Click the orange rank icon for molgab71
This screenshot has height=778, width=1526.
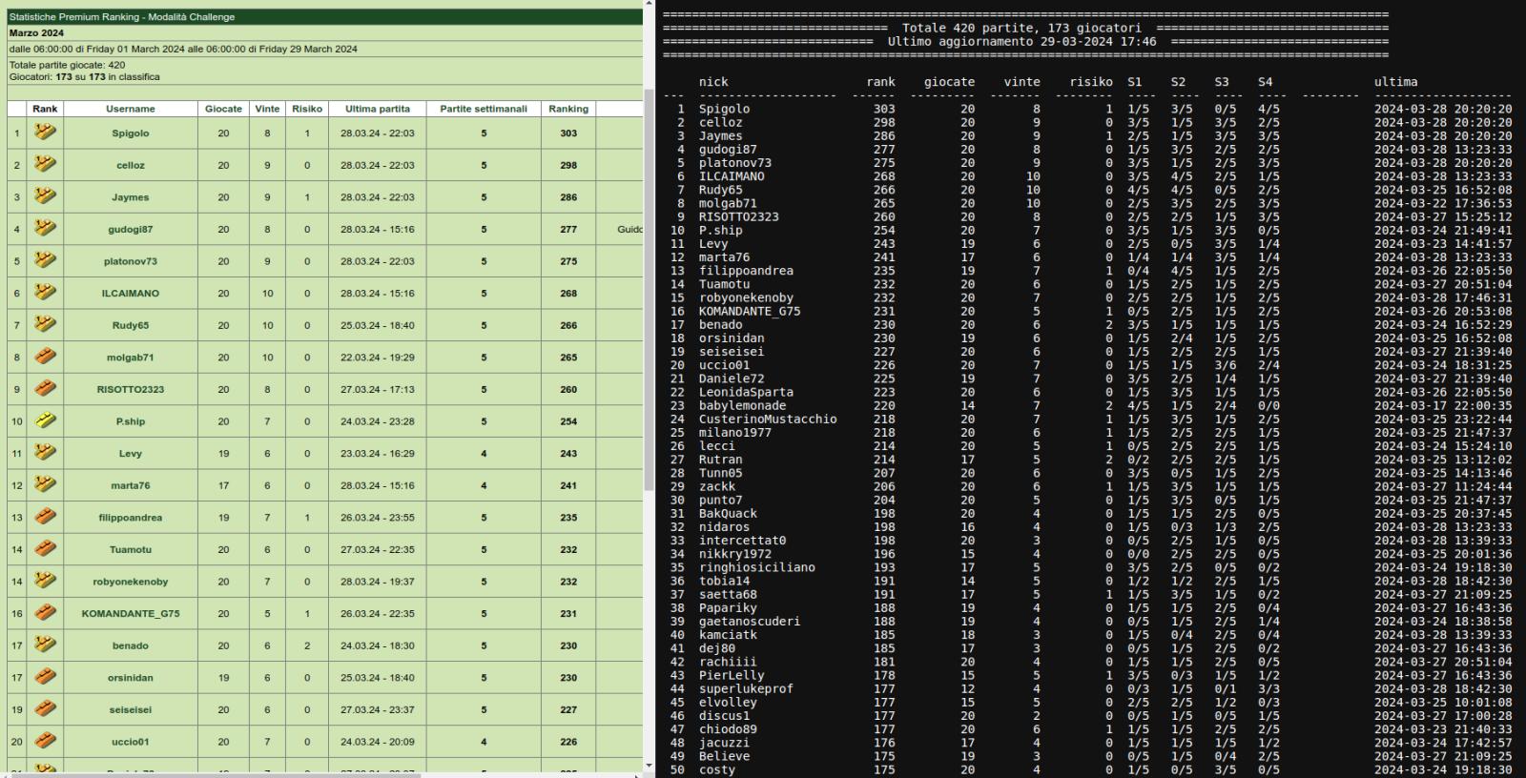click(45, 357)
